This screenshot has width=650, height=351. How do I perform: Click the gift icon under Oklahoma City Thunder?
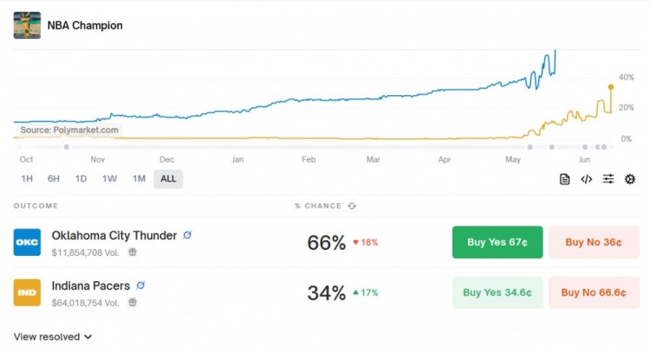[132, 252]
